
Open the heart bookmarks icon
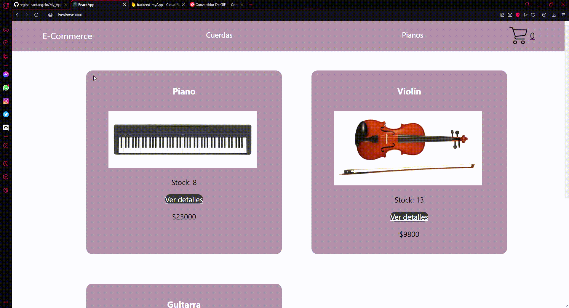(533, 15)
